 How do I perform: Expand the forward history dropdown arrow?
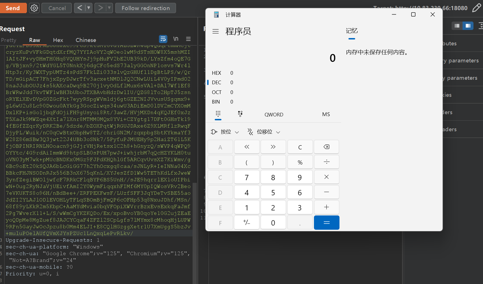click(109, 8)
